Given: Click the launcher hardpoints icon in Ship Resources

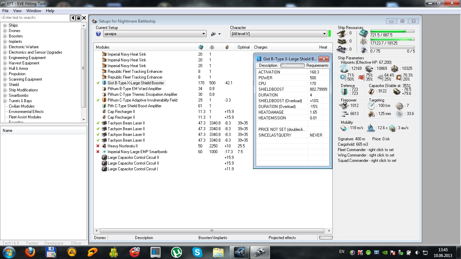Looking at the screenshot, I should 342,41.
